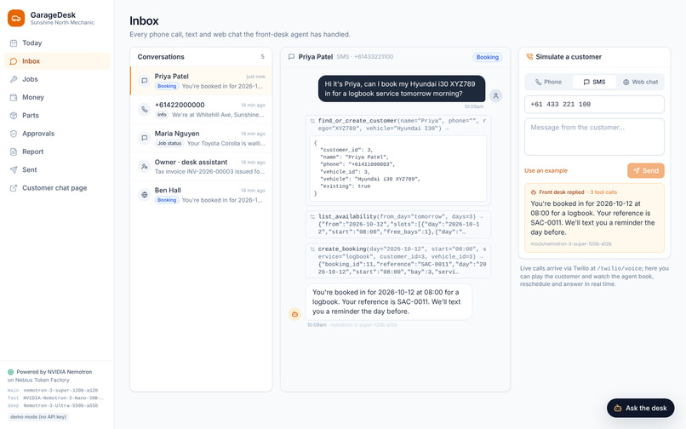Screen dimensions: 686x429
Task: Click the chat bubble icon beside Inbox
Action: pyautogui.click(x=14, y=60)
